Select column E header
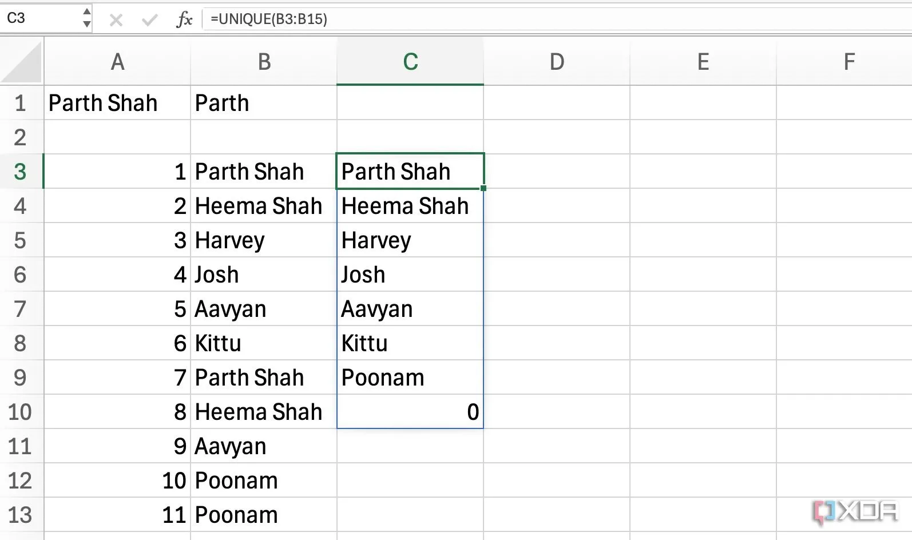Screen dimensions: 912x540 [703, 62]
